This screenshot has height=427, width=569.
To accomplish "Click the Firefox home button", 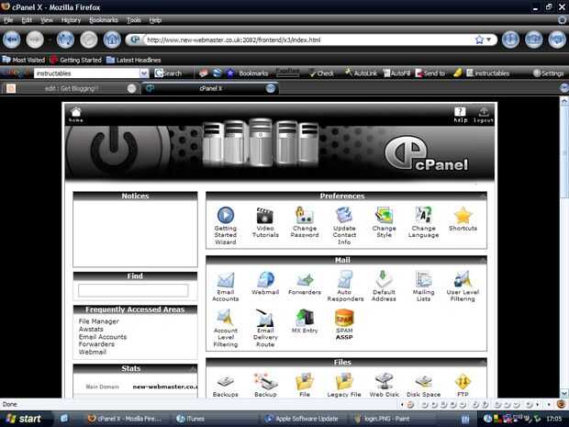I will tap(112, 39).
